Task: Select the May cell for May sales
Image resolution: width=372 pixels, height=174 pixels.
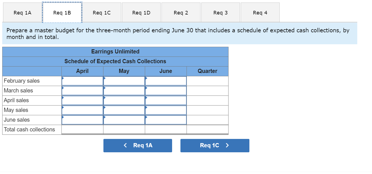Action: [x=124, y=110]
